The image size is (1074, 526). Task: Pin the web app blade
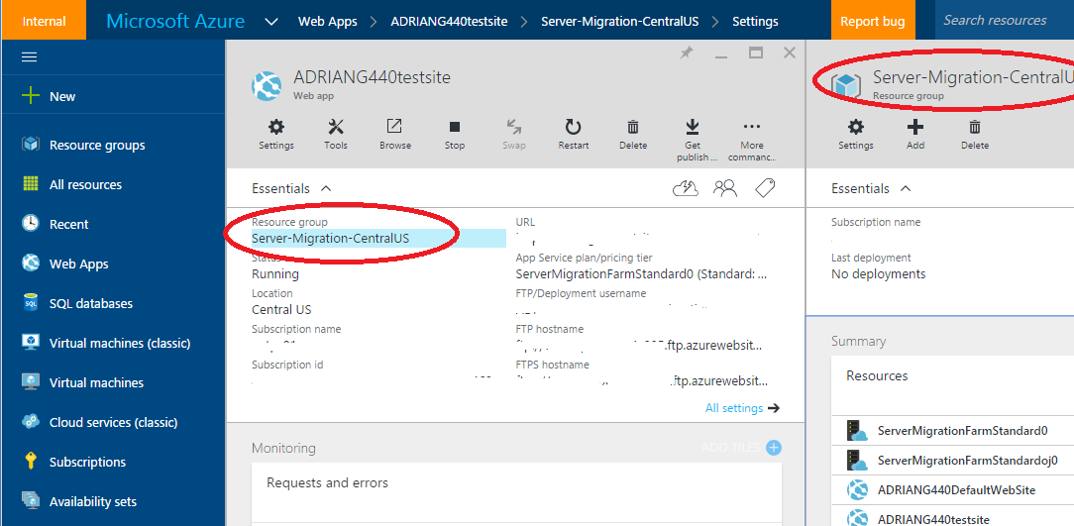(687, 53)
